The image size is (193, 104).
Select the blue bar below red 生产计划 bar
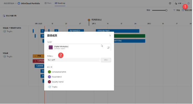click(x=39, y=66)
